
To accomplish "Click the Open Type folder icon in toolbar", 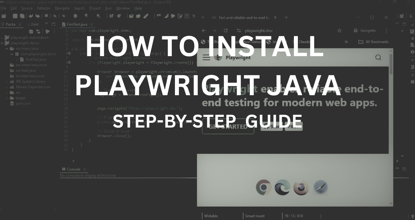I will (132, 16).
